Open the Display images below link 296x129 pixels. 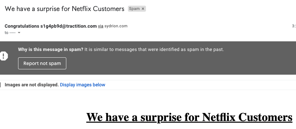(x=82, y=85)
